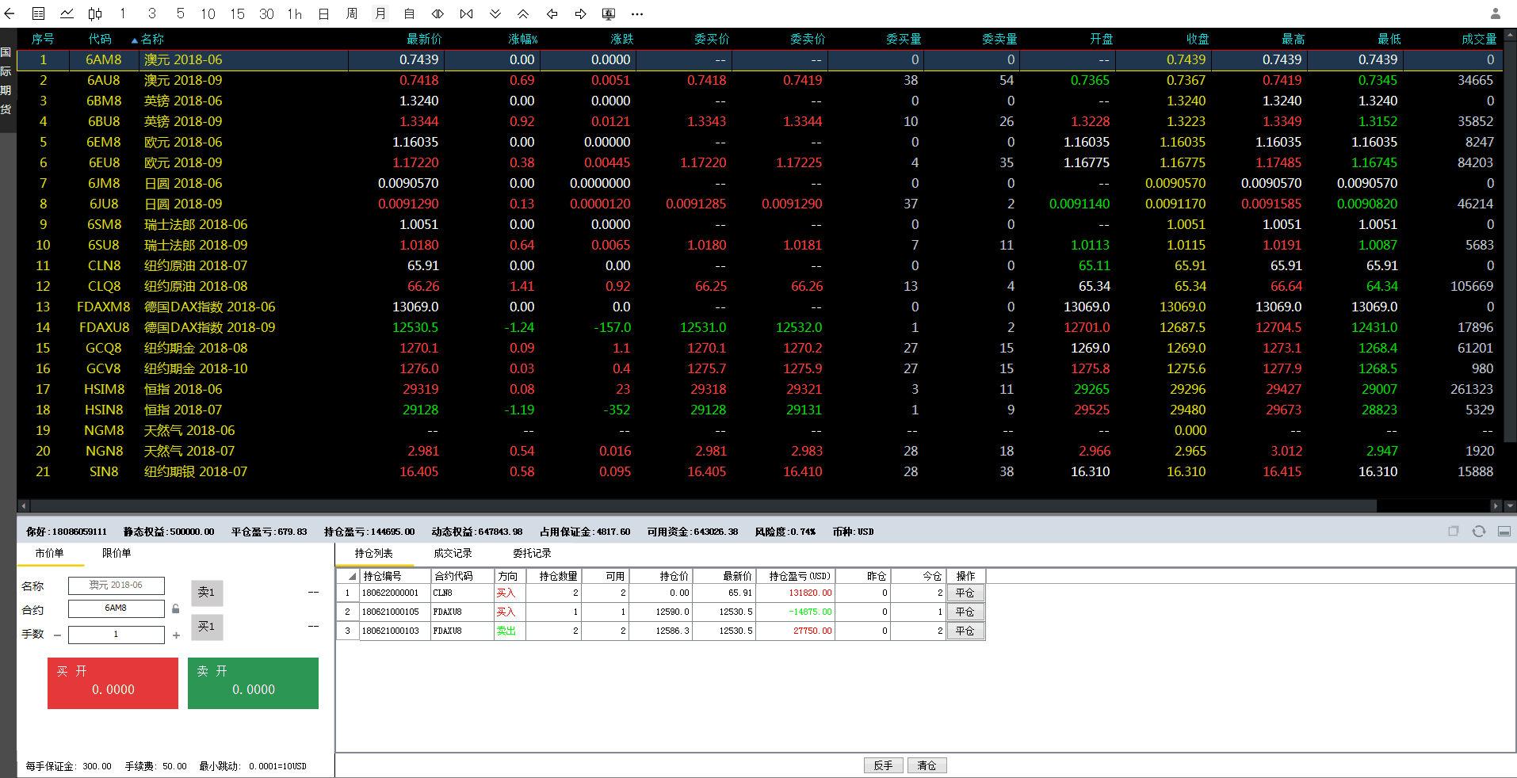
Task: Select the weekly (周) period
Action: point(352,13)
